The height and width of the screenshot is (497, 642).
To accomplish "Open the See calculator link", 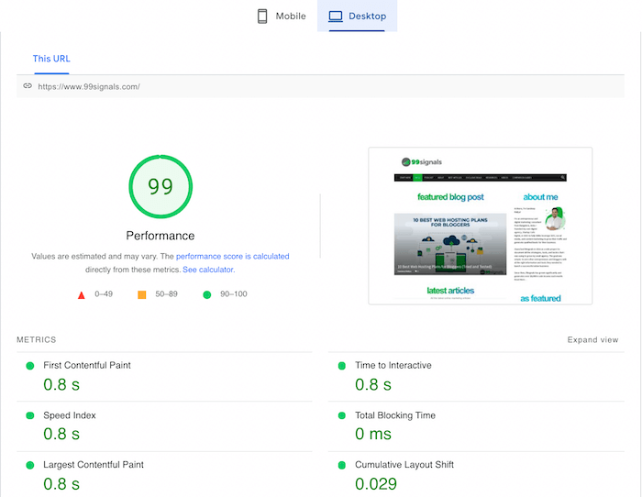I will click(x=208, y=270).
